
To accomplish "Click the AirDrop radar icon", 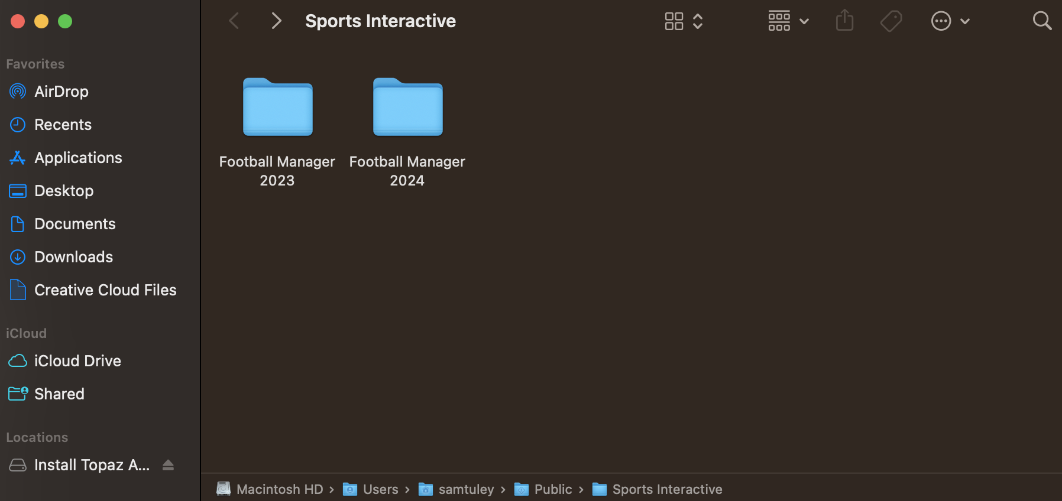I will (x=18, y=92).
